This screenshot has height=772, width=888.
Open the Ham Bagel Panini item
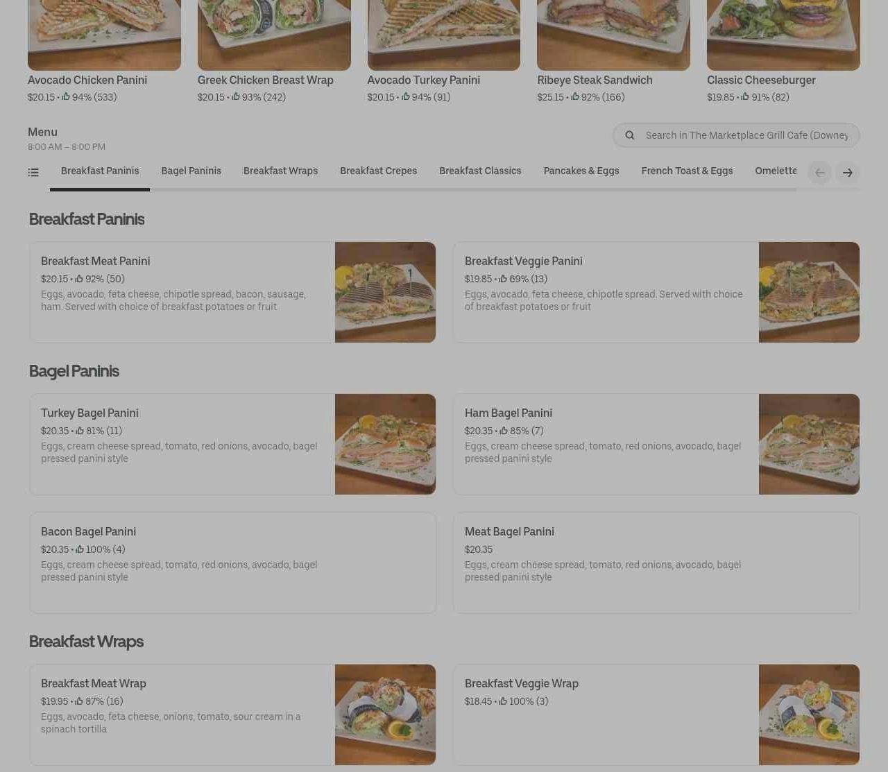pyautogui.click(x=656, y=444)
